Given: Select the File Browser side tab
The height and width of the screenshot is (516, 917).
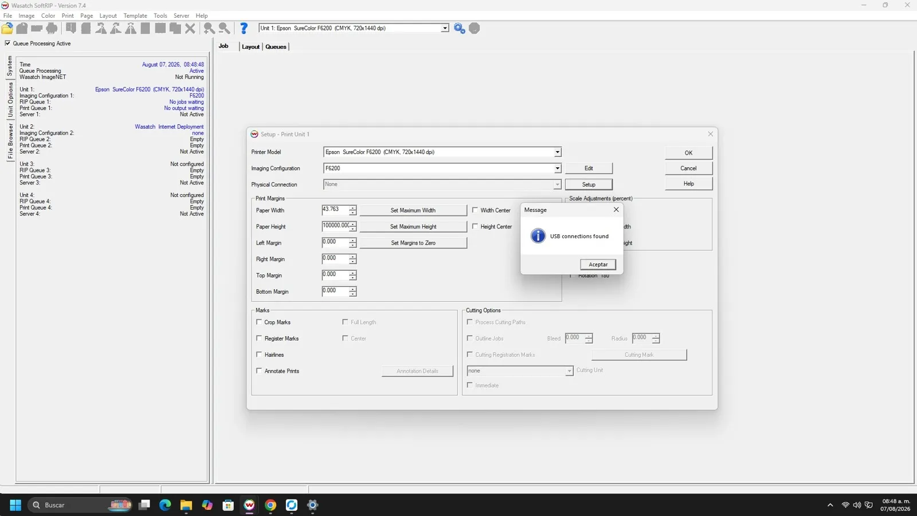Looking at the screenshot, I should click(x=10, y=141).
